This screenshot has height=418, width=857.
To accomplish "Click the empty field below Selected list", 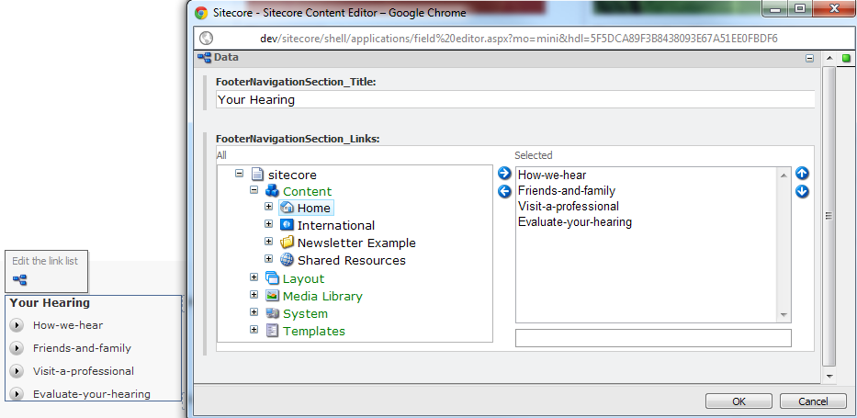I will pos(653,338).
